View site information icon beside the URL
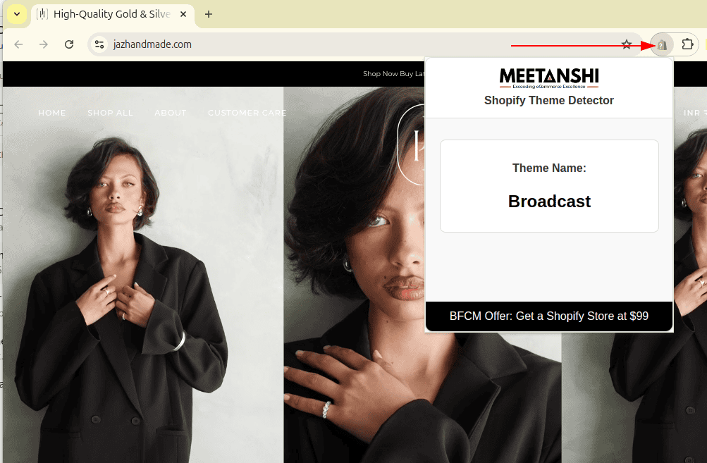 point(99,44)
